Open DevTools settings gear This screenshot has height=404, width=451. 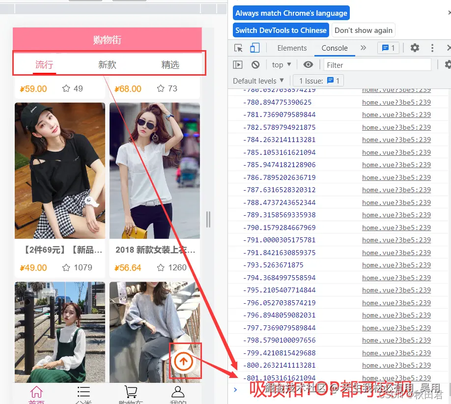(x=416, y=48)
